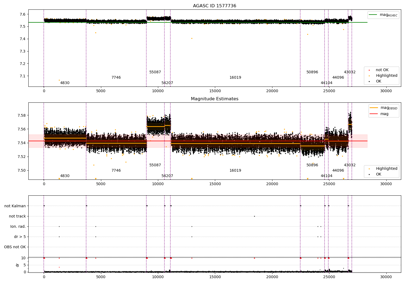
Task: Click the 'OBS not OK' axis label
Action: point(15,247)
